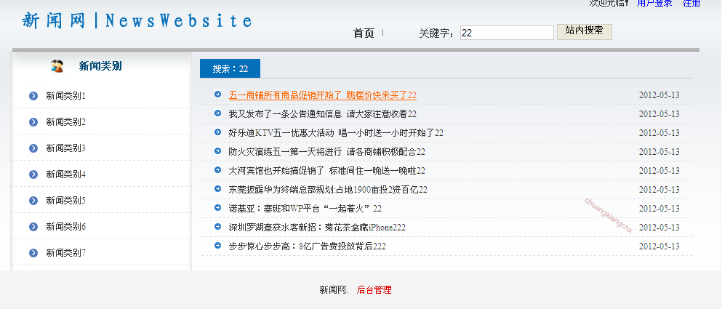Open the 新闻类别5 category

[x=66, y=201]
